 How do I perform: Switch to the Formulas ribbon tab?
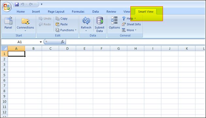(78, 12)
